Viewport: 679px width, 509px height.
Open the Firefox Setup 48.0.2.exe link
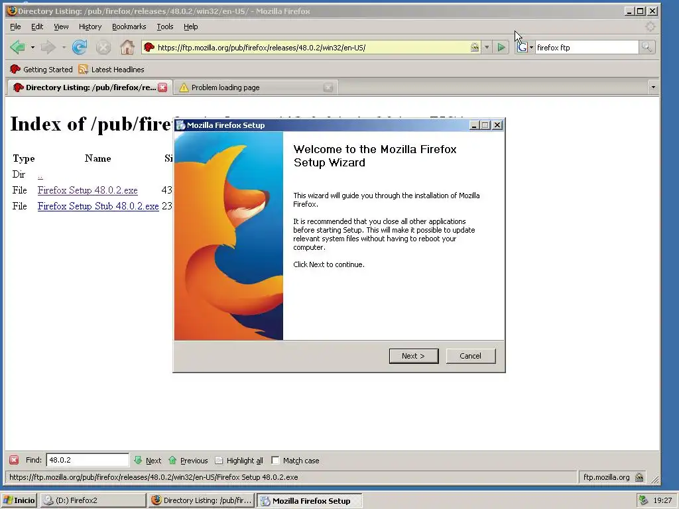[x=88, y=190]
